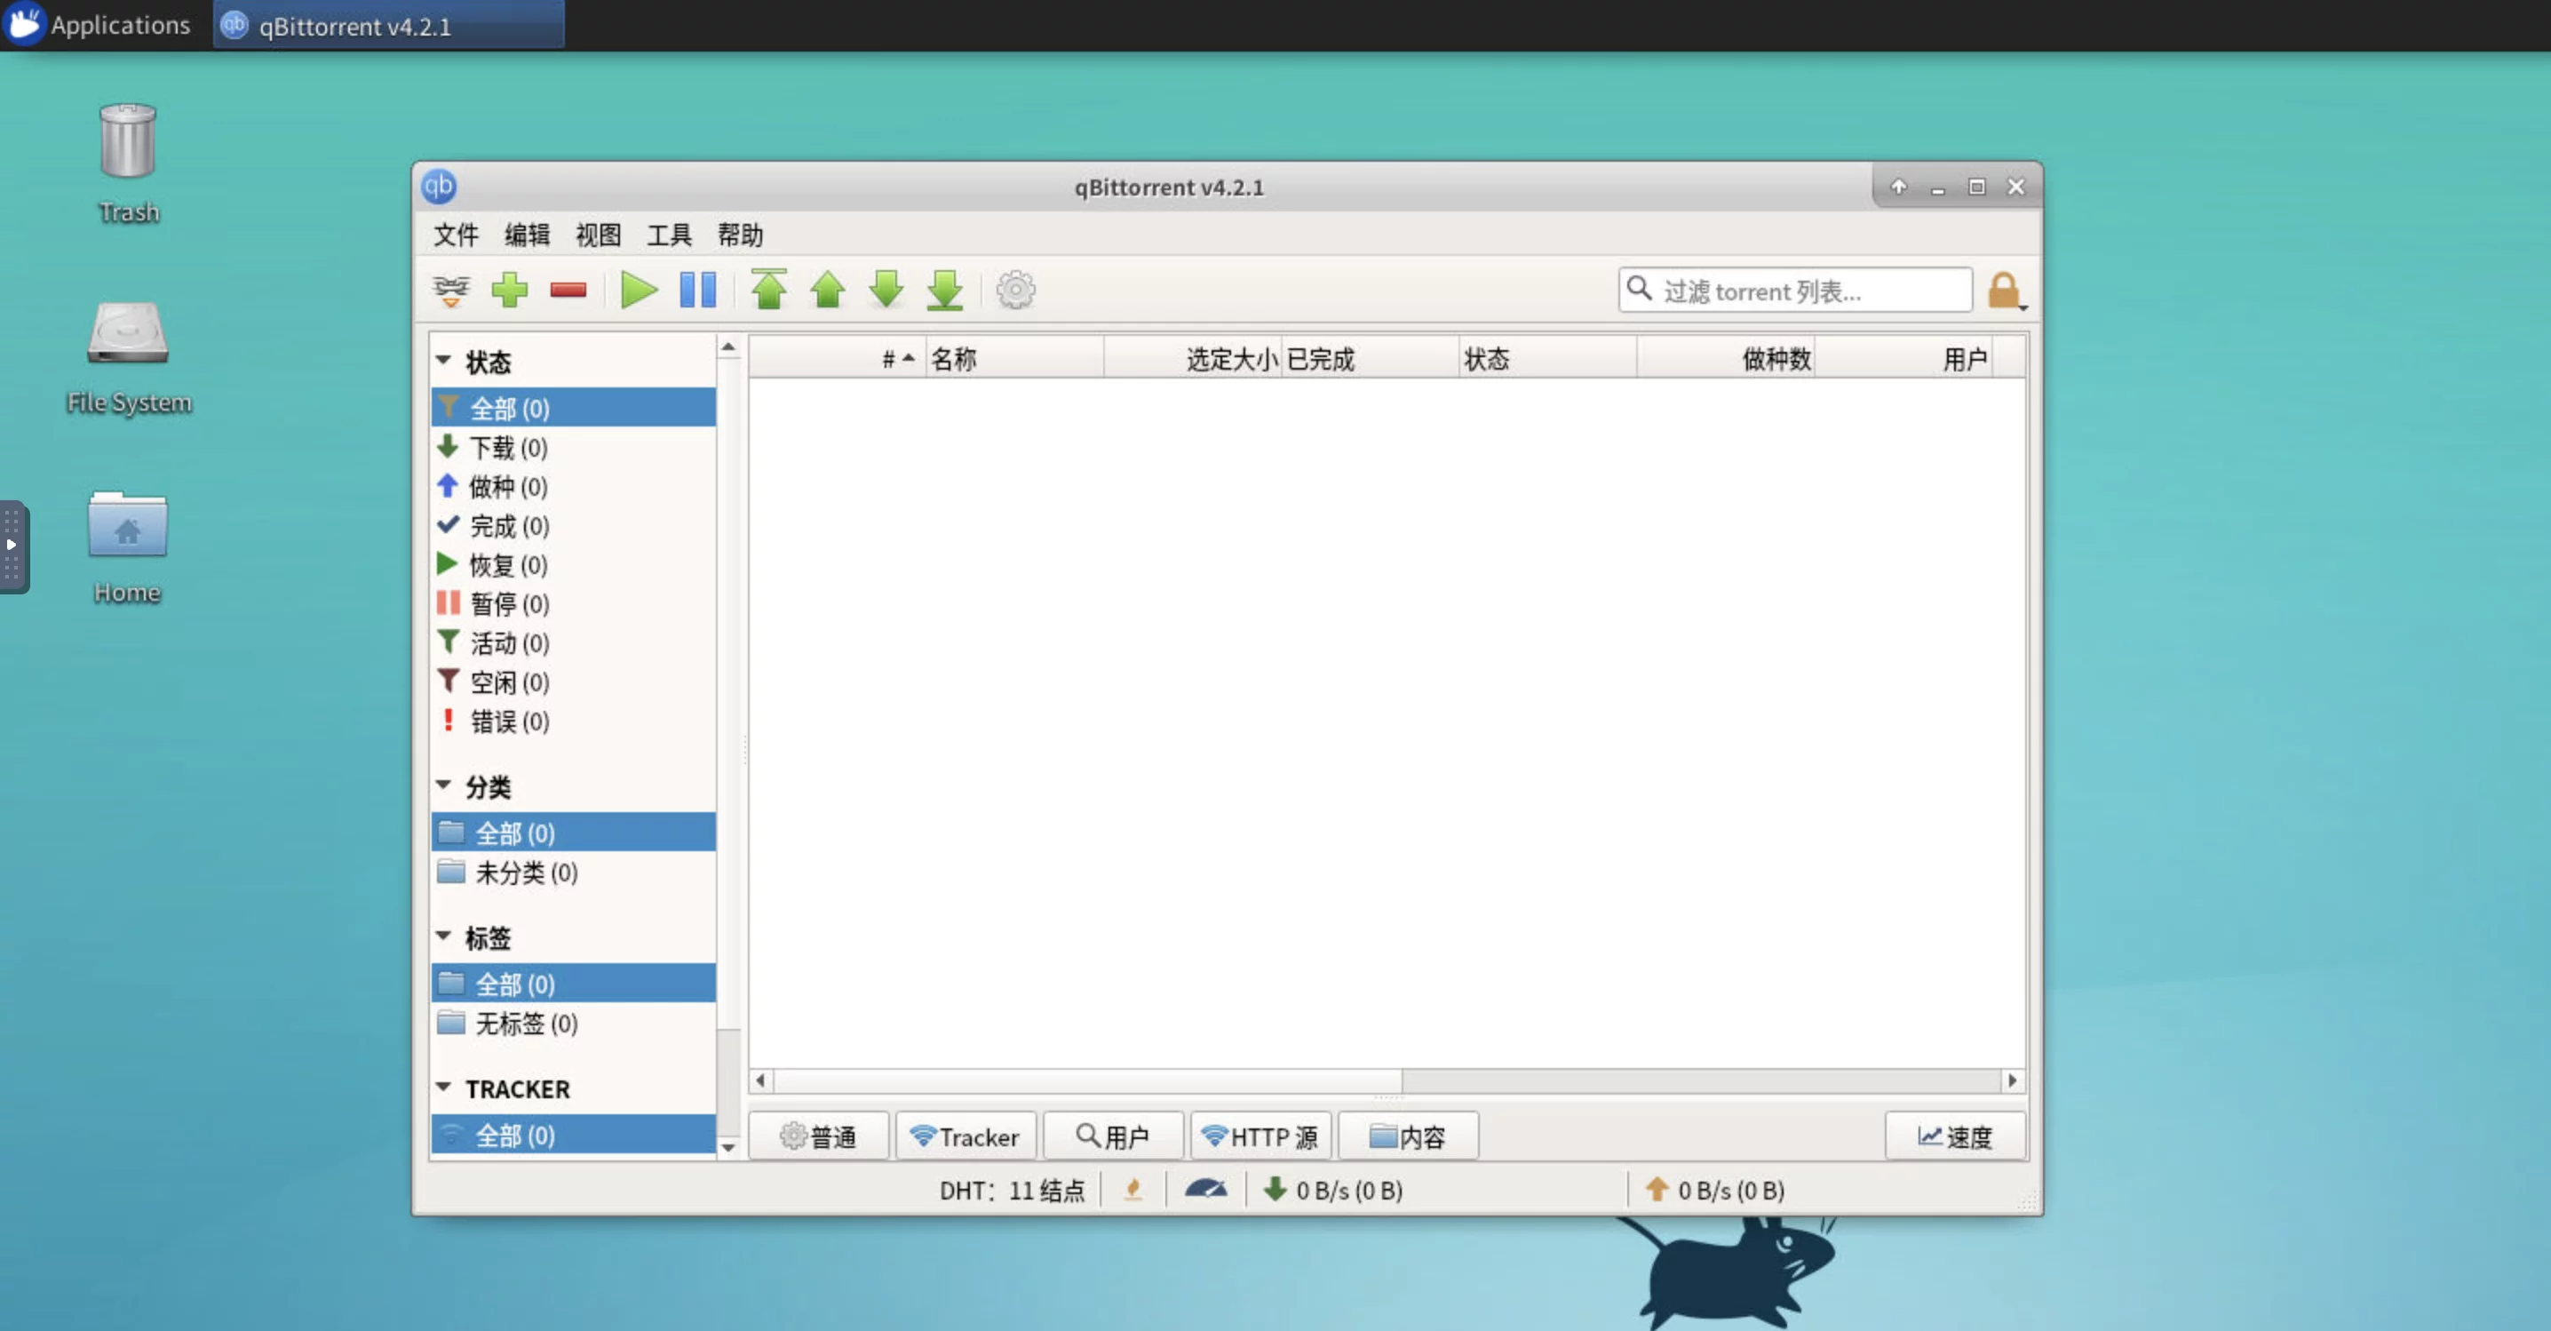
Task: Click the orange lock UI icon
Action: tap(2003, 291)
